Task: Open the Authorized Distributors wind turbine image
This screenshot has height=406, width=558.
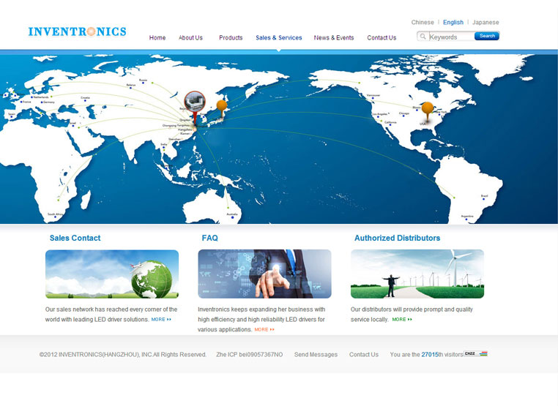Action: coord(417,274)
